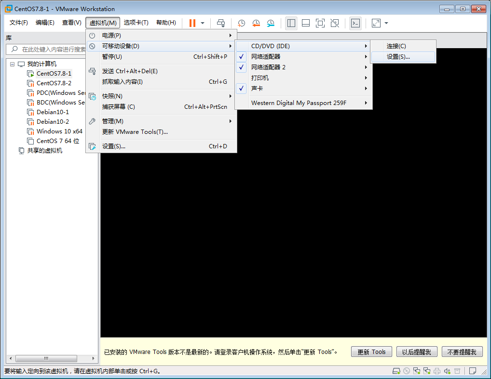Viewport: 491px width, 379px height.
Task: Open the display stretch options dropdown arrow
Action: [x=385, y=23]
